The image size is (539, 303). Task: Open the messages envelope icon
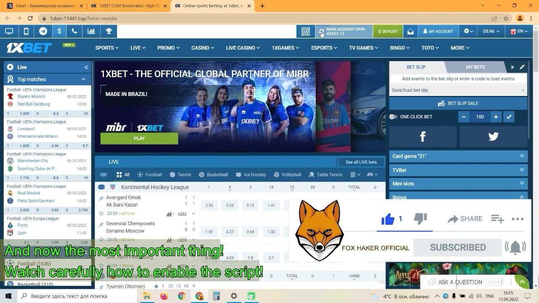click(x=411, y=32)
